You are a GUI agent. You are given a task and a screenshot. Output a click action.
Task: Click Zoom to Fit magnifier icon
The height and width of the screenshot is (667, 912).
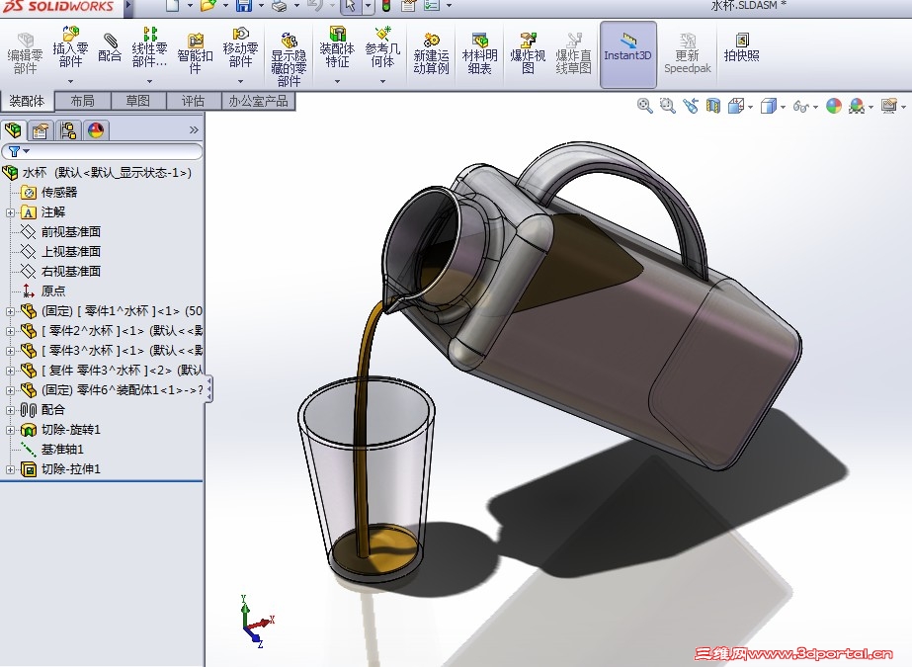(644, 106)
